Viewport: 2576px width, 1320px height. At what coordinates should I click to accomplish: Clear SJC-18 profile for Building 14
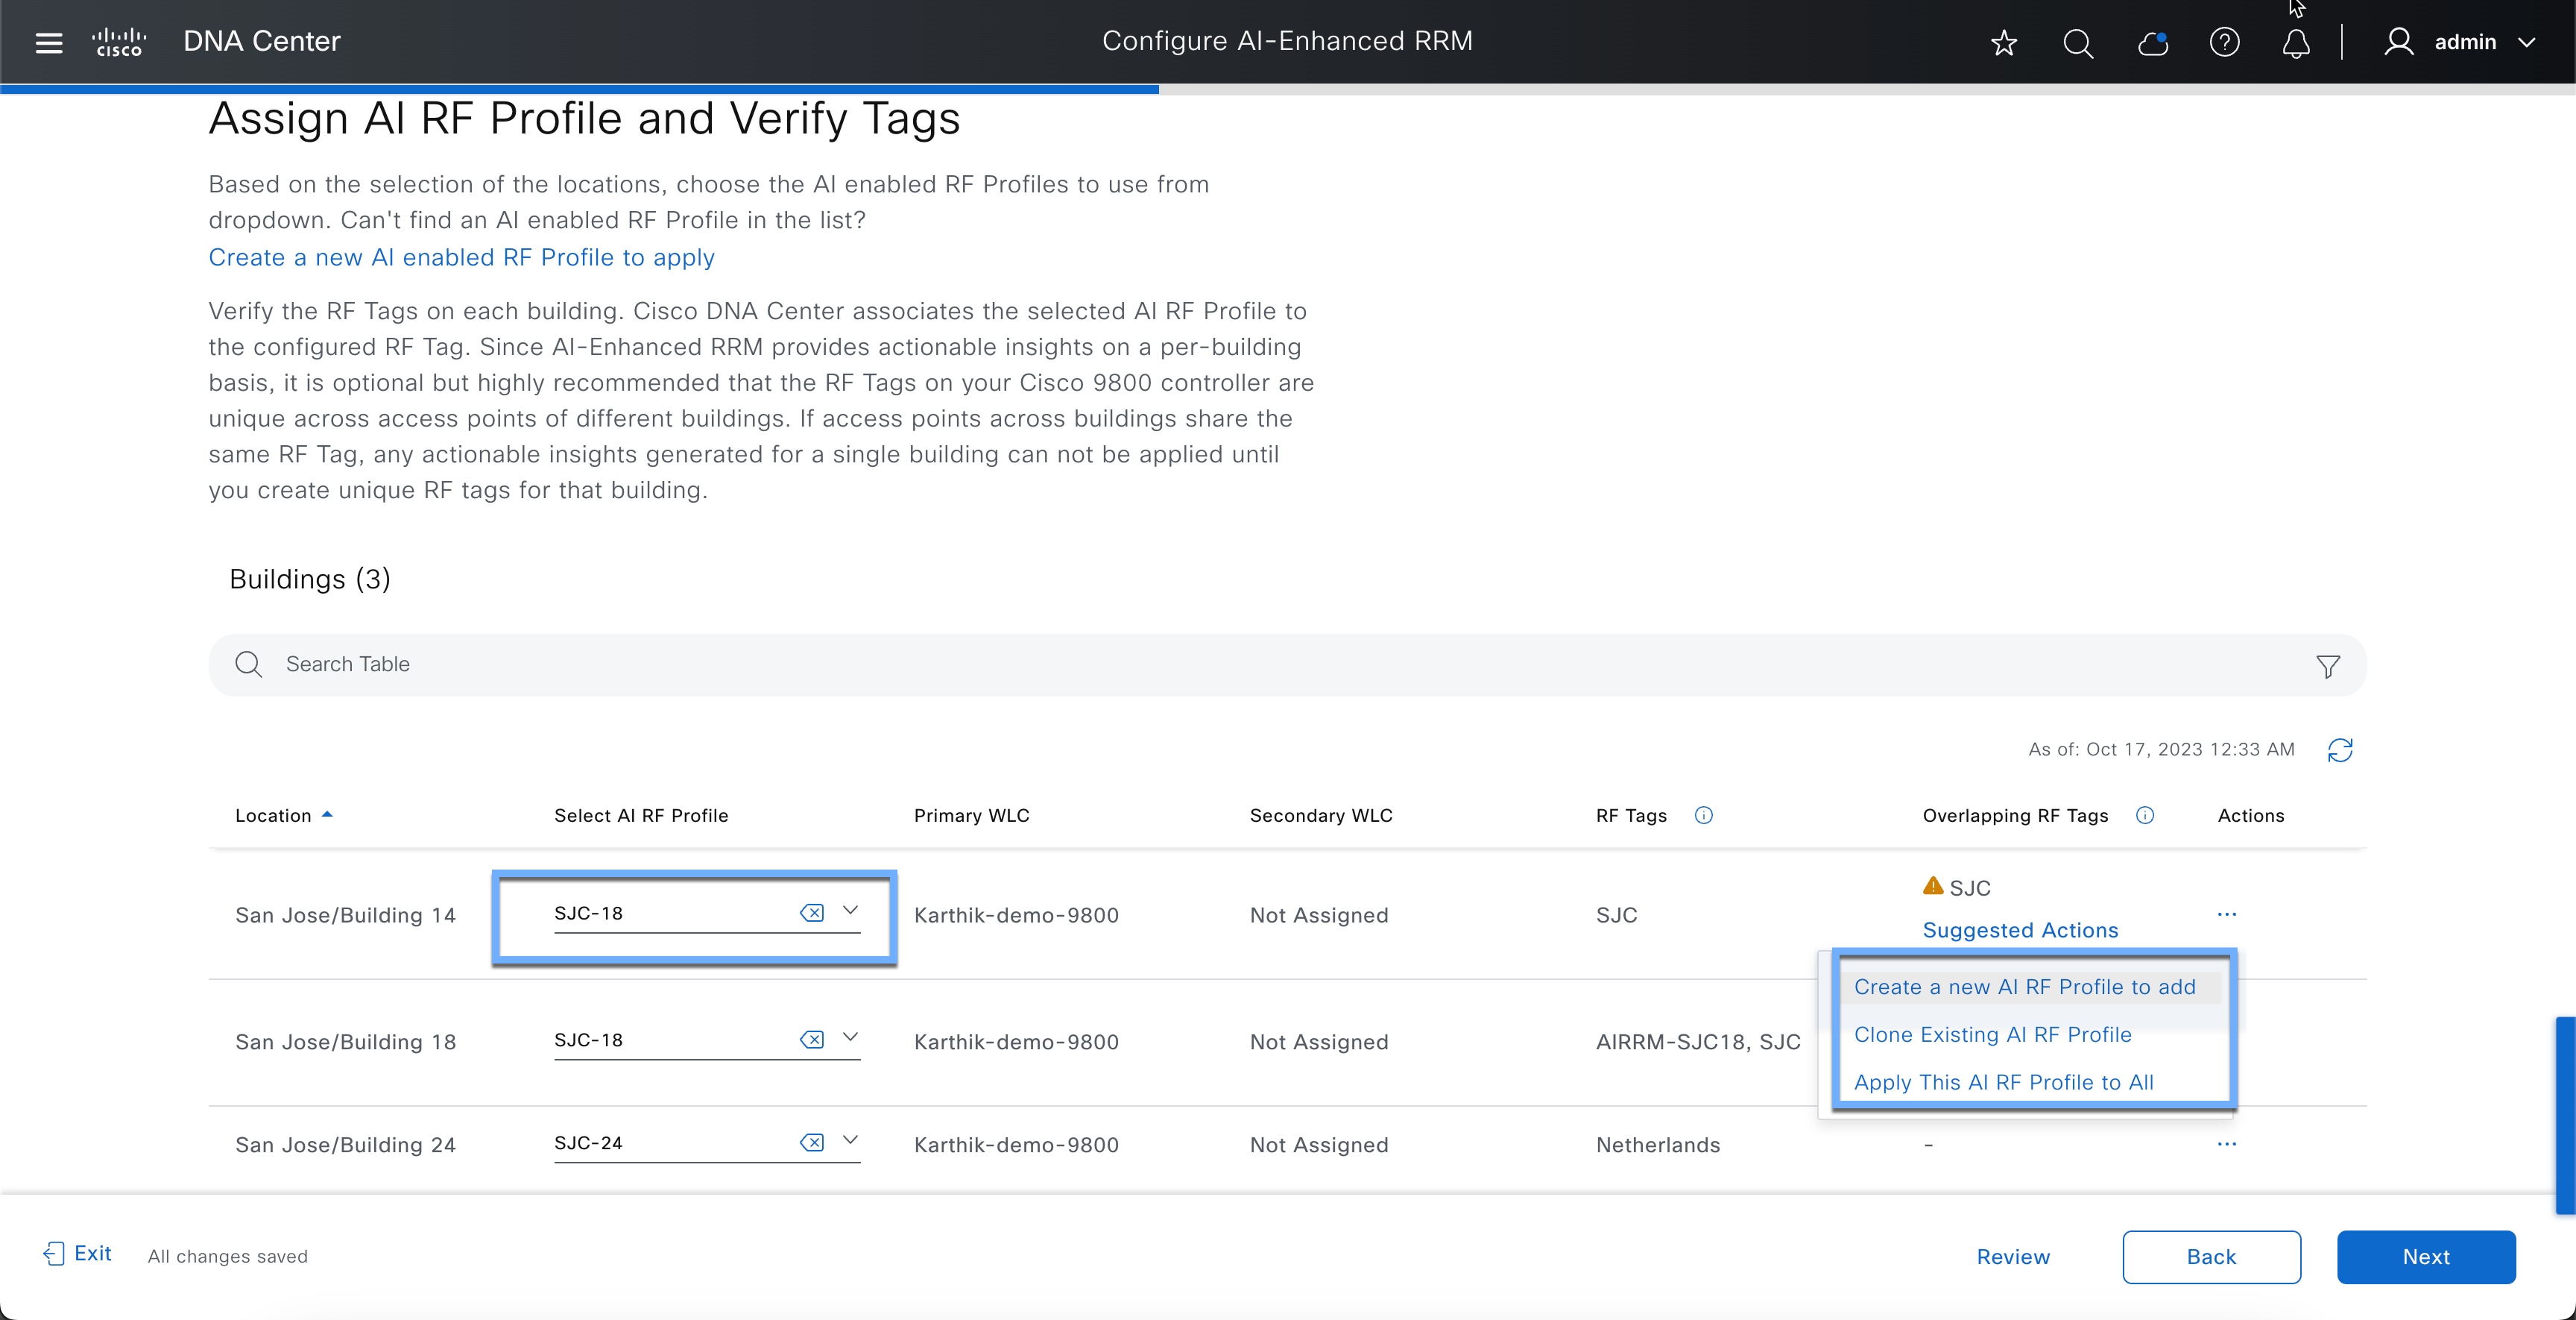coord(812,913)
